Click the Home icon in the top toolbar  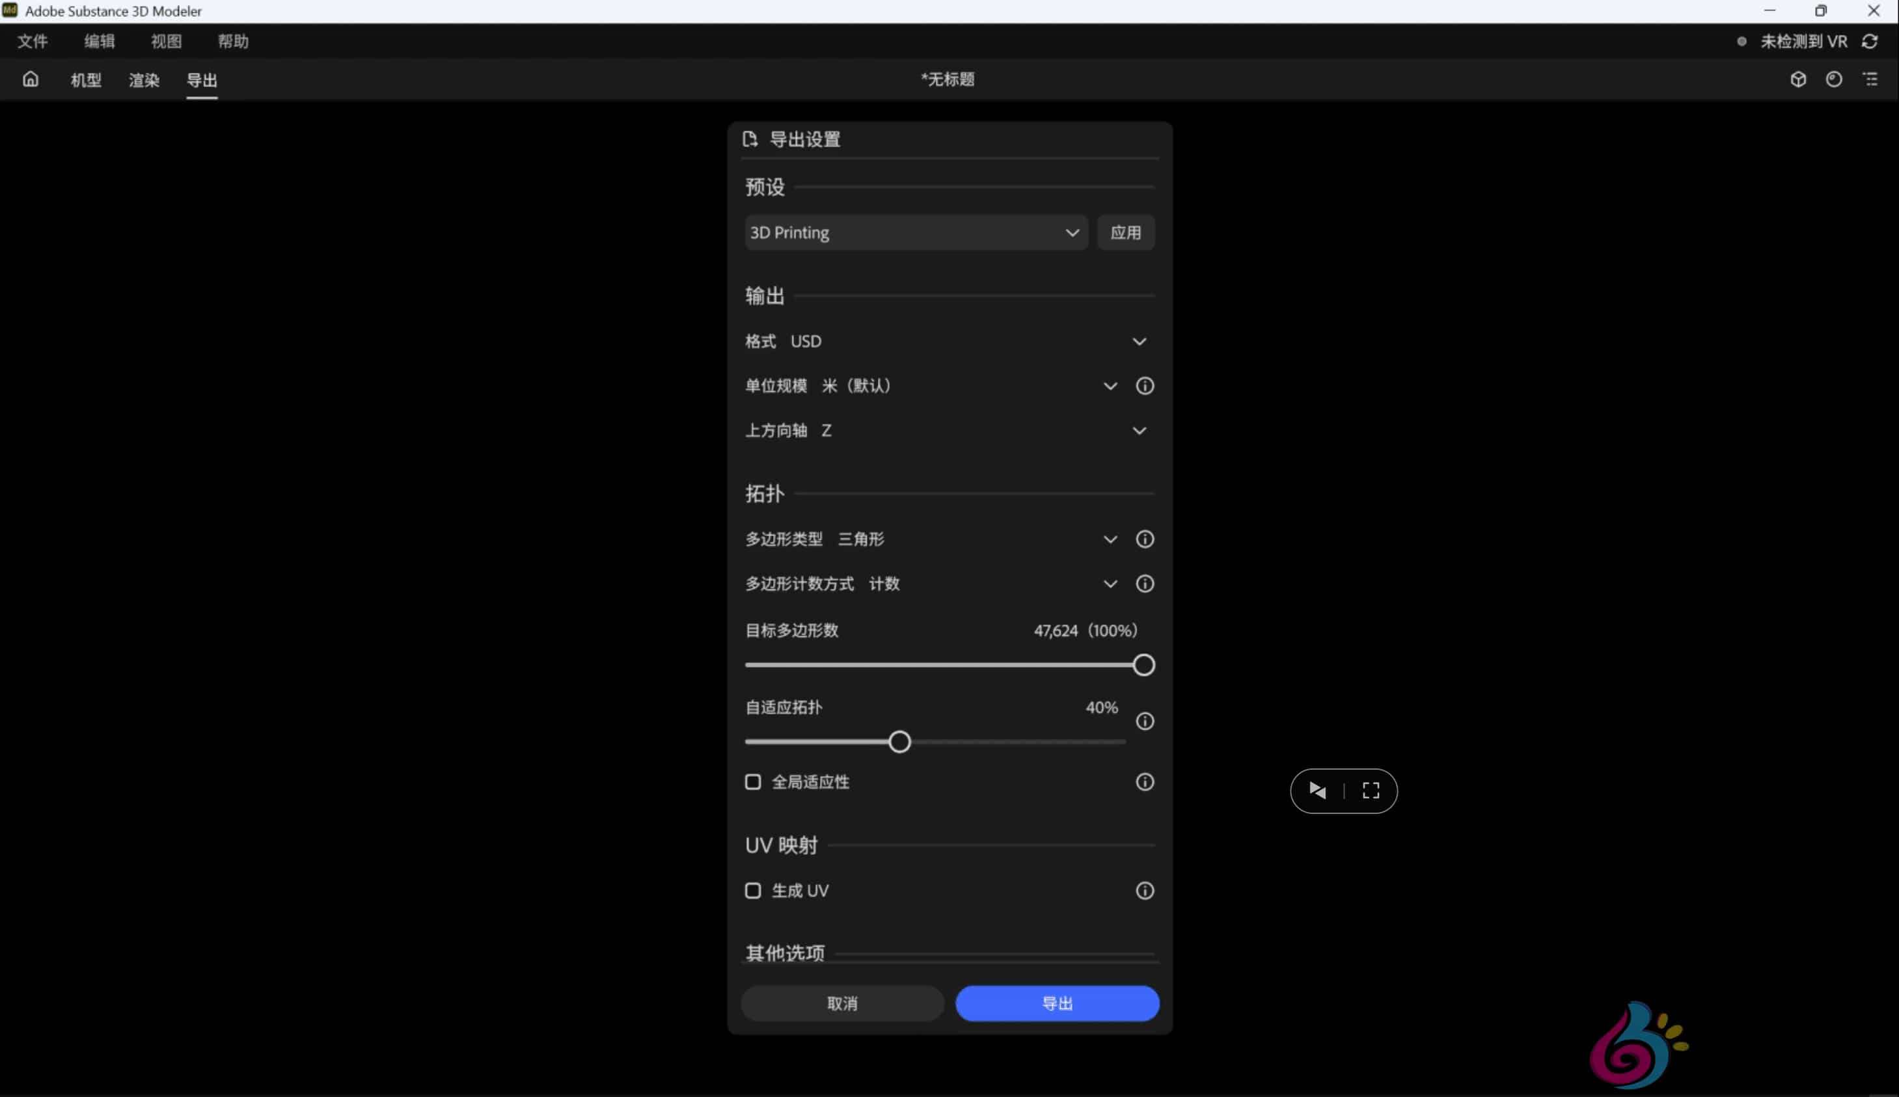[30, 79]
